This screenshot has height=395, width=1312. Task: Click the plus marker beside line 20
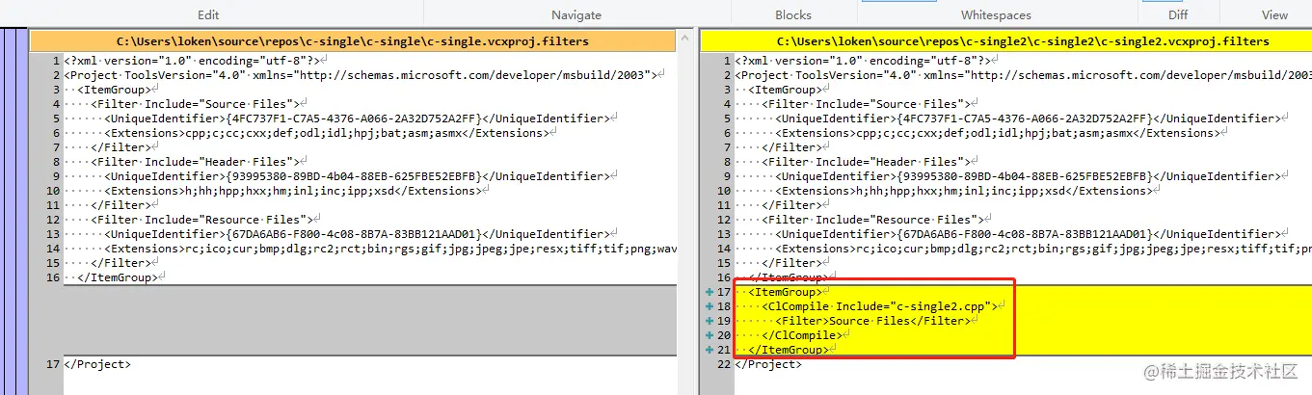click(x=709, y=335)
